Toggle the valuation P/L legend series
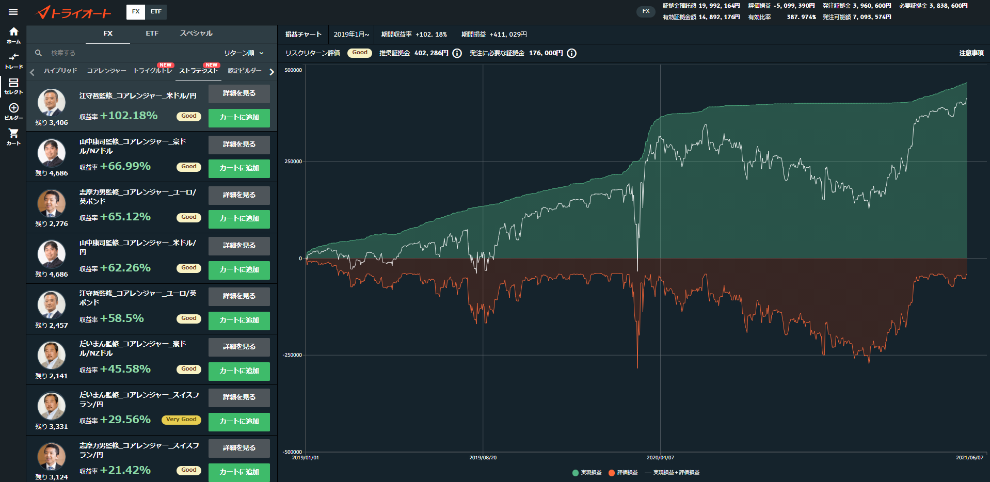This screenshot has width=990, height=482. (623, 473)
